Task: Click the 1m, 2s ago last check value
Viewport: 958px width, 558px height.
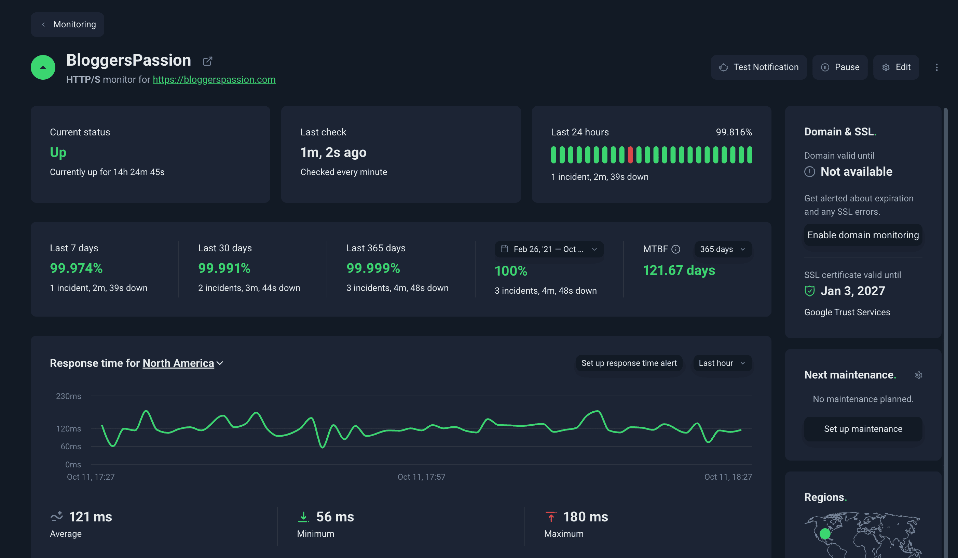Action: (333, 152)
